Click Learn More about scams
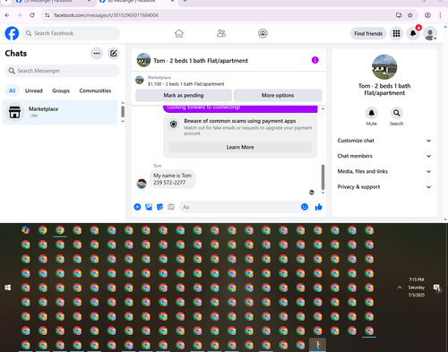Image resolution: width=448 pixels, height=352 pixels. 240,147
